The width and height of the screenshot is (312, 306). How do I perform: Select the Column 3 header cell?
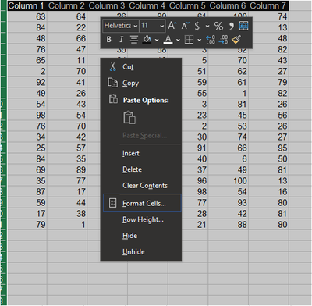pyautogui.click(x=107, y=5)
